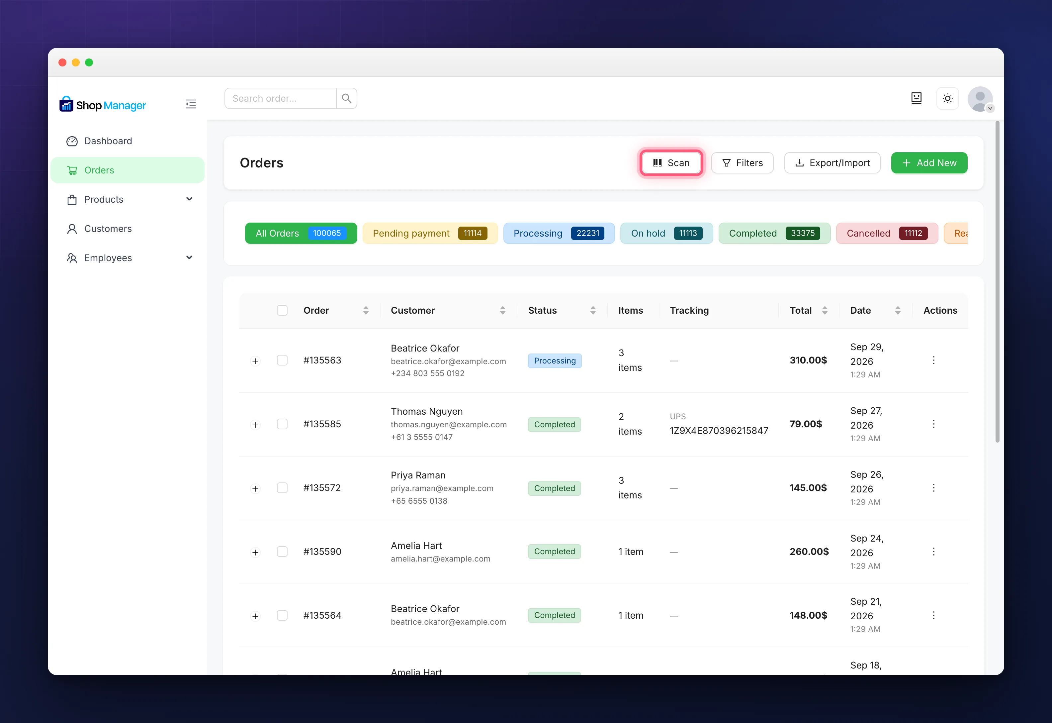The width and height of the screenshot is (1052, 723).
Task: Select the Completed orders tab
Action: pyautogui.click(x=774, y=233)
